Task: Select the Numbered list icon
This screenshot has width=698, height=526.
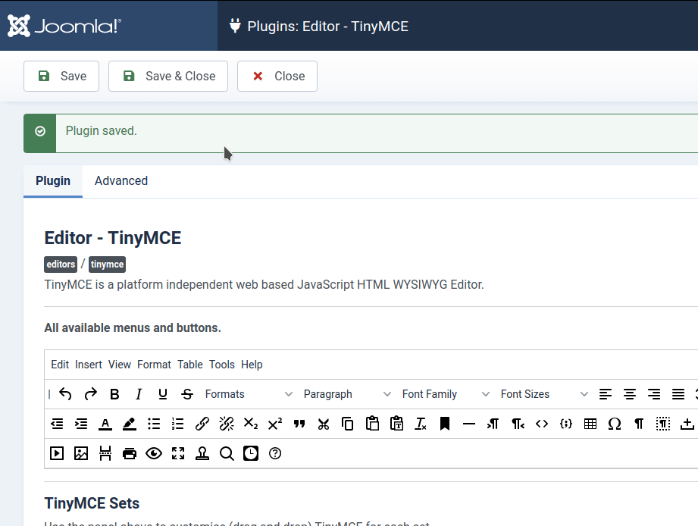Action: coord(177,424)
